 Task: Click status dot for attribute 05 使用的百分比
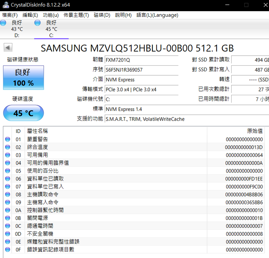pos(7,171)
